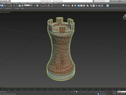This screenshot has height=95, width=126.
Task: Click the Select and Place tool
Action: click(22, 6)
